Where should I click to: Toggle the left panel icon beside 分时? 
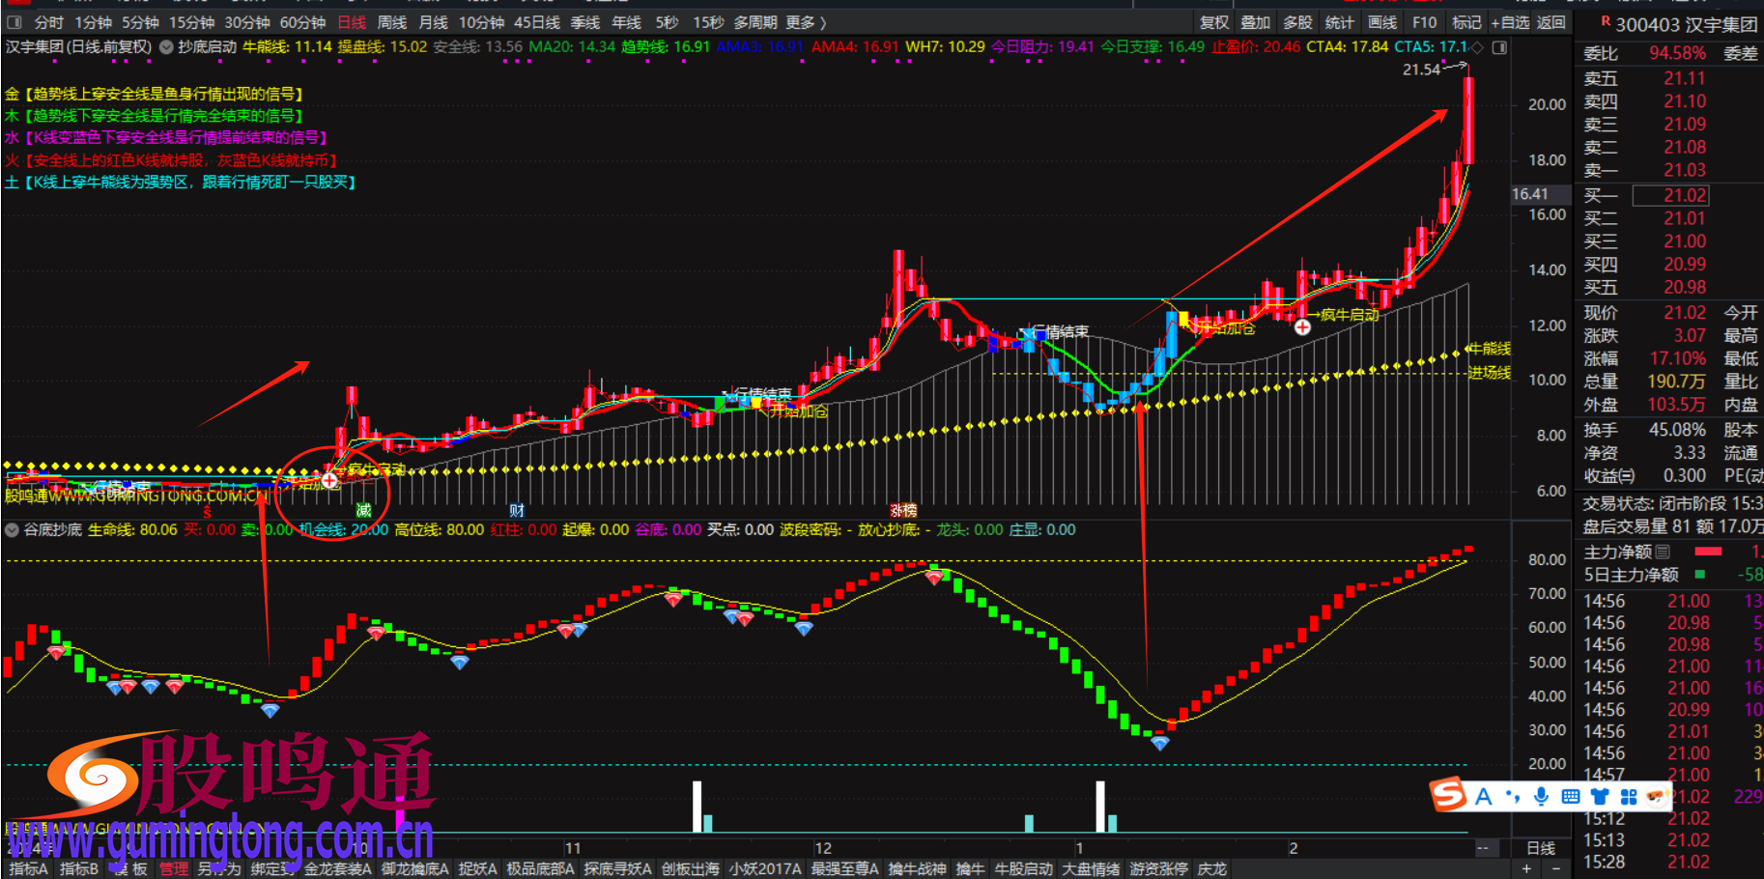coord(14,22)
